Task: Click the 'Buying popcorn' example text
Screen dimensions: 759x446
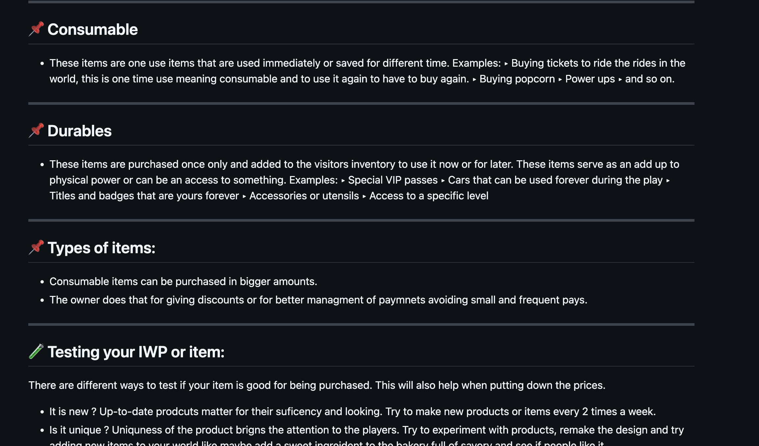Action: pos(517,79)
